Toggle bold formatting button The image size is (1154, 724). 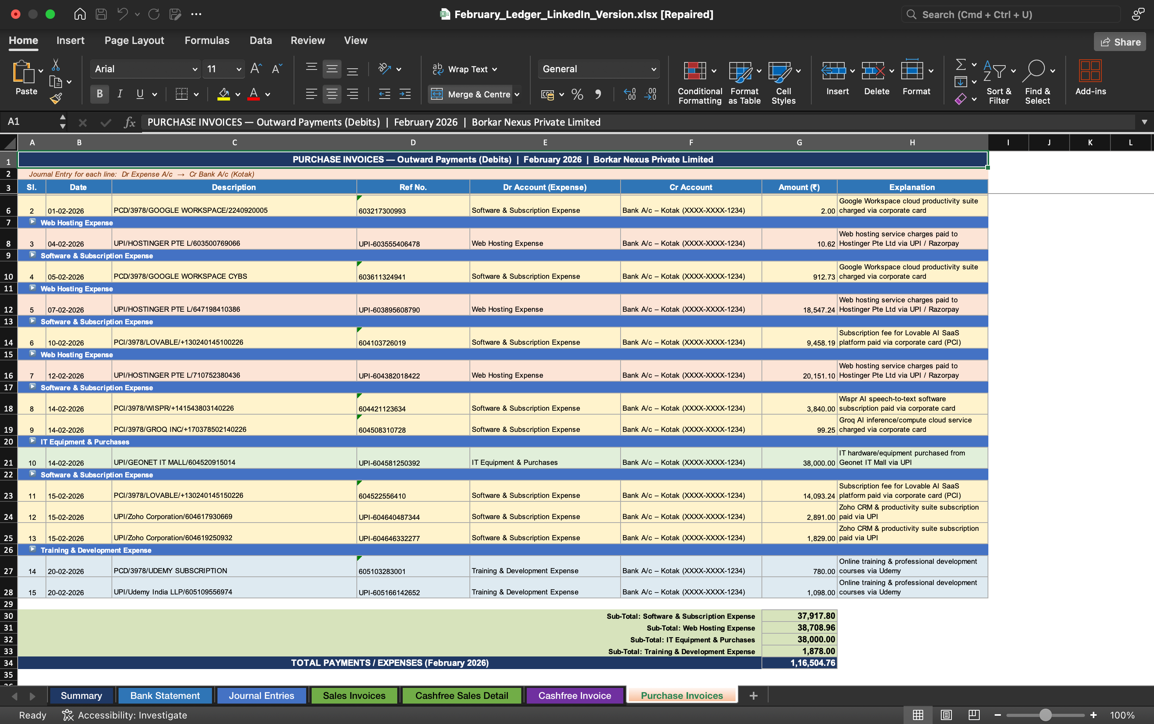coord(100,94)
